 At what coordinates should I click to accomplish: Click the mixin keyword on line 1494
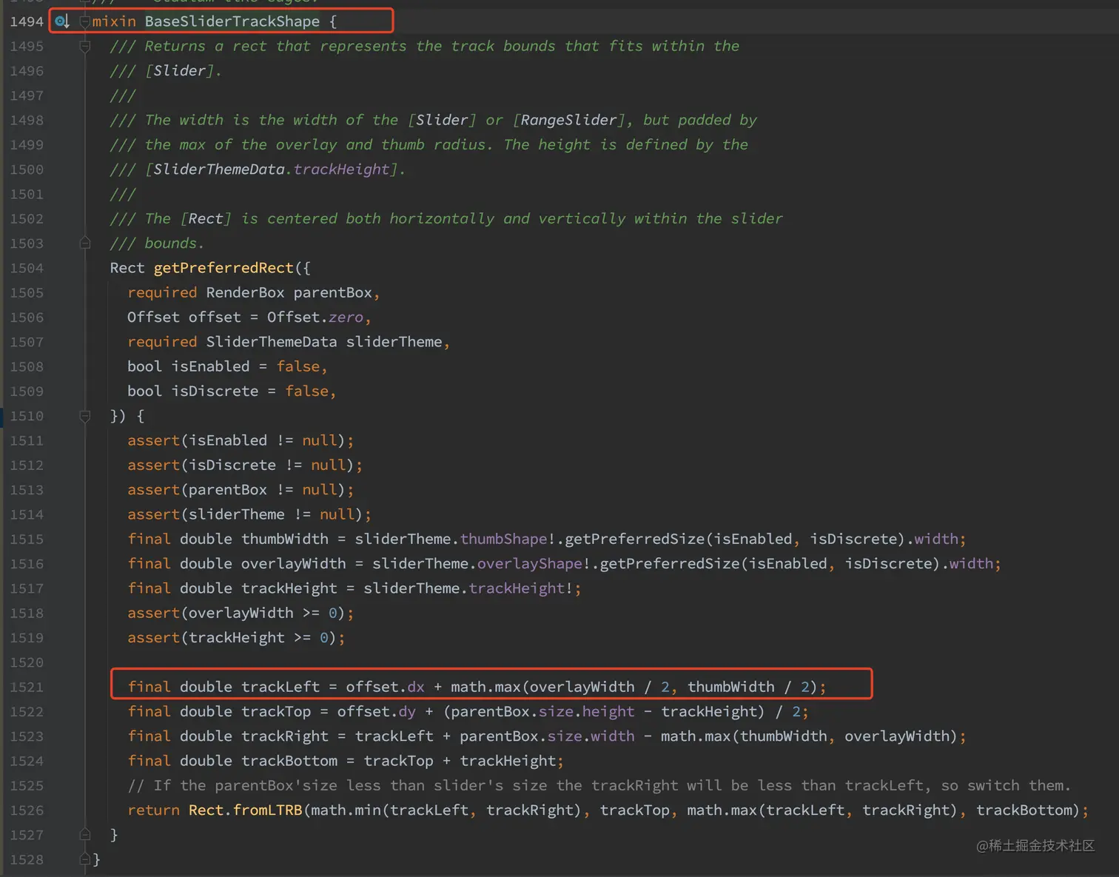coord(114,21)
